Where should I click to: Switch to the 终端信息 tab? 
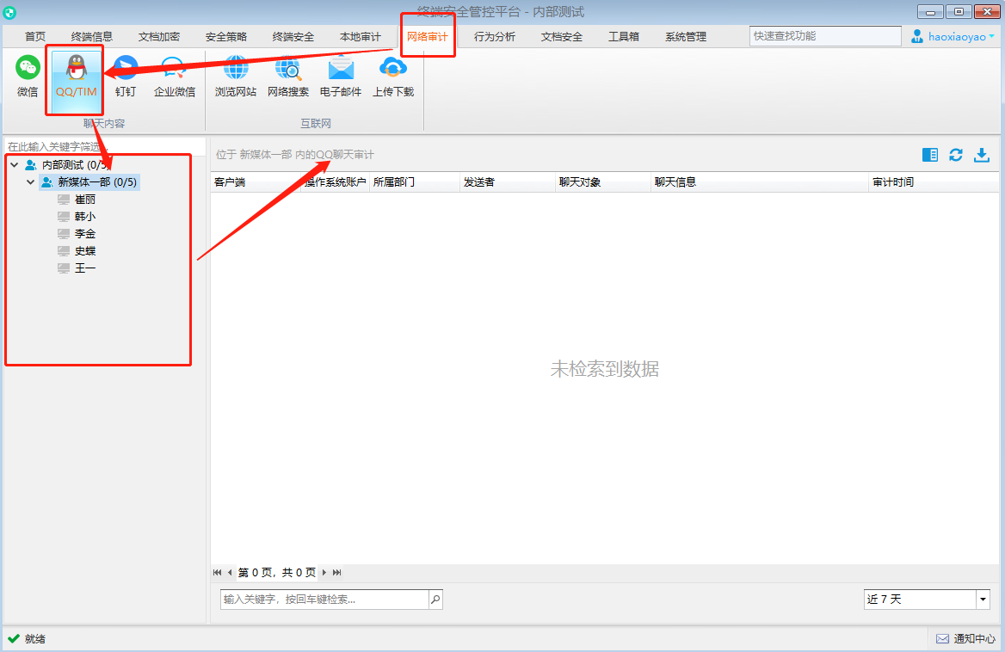point(92,36)
